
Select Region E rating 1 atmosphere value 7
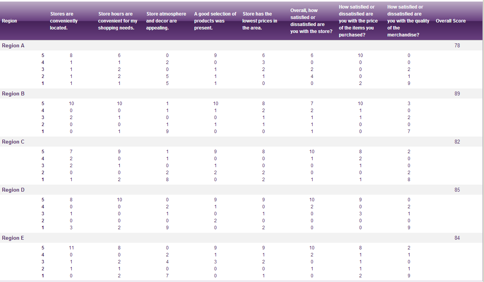tap(167, 276)
